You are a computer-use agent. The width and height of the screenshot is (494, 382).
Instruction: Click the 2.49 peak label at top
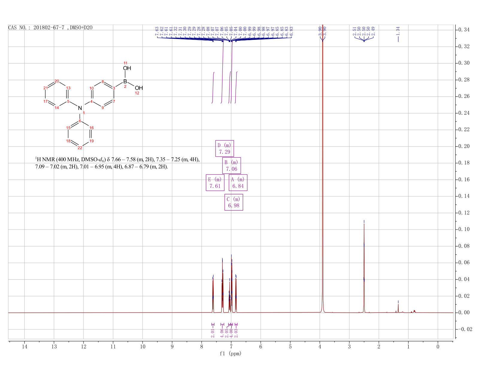click(373, 31)
